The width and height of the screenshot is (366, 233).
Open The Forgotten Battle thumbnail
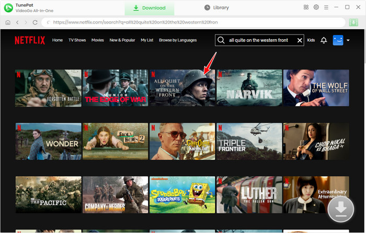[48, 88]
